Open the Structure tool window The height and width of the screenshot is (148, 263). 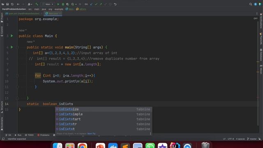point(2,107)
